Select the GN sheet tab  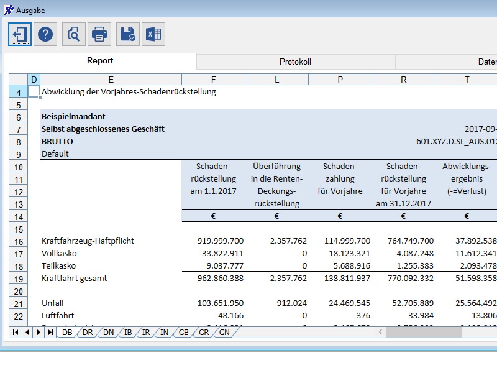click(x=224, y=333)
